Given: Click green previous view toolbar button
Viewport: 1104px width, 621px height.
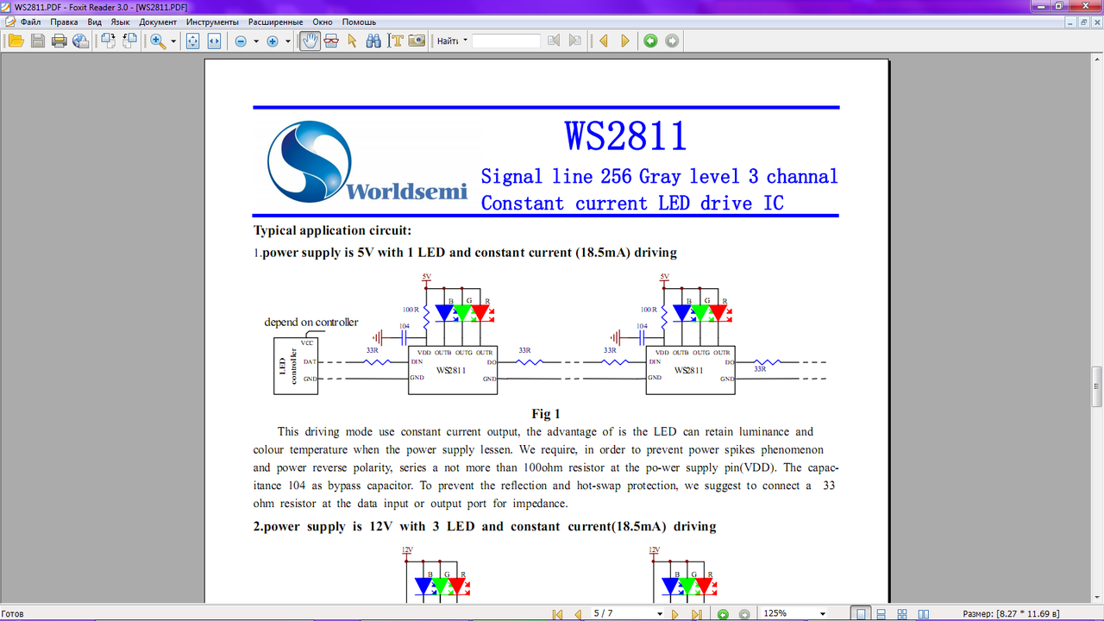Looking at the screenshot, I should coord(651,41).
